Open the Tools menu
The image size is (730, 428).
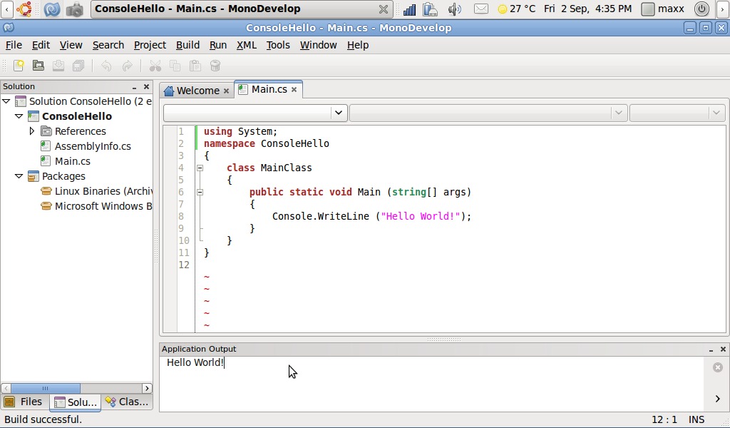(278, 45)
